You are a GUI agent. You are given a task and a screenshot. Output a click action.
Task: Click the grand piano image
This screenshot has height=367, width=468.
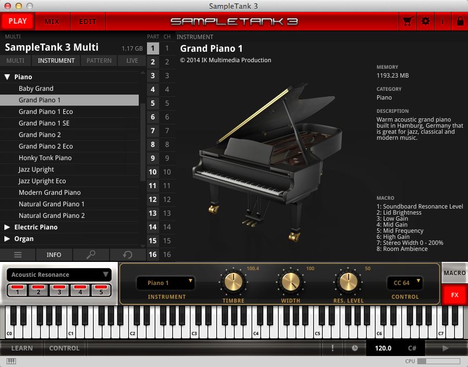click(x=269, y=164)
